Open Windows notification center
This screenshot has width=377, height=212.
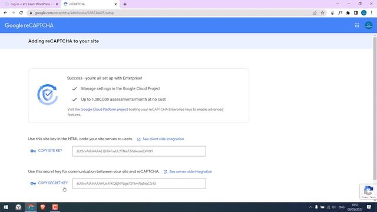(x=369, y=207)
